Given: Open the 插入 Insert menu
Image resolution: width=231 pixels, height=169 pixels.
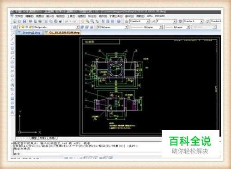Looking at the screenshot, I should pos(50,16).
